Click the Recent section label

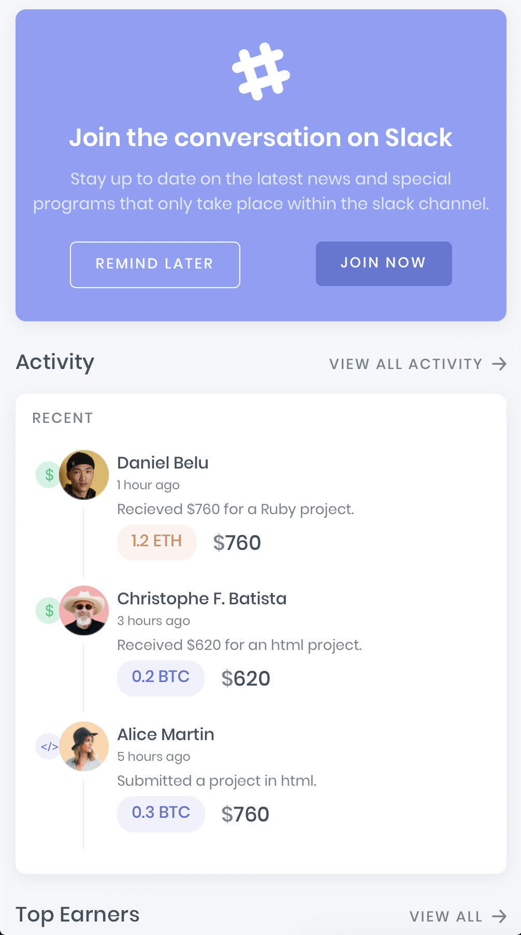pyautogui.click(x=63, y=418)
